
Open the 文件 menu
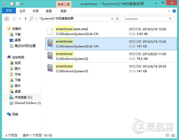click(9, 11)
